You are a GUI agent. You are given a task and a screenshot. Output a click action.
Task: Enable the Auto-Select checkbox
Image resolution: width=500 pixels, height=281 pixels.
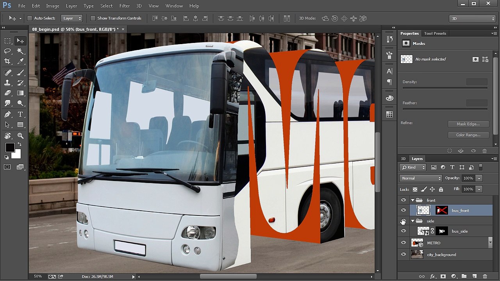(30, 18)
